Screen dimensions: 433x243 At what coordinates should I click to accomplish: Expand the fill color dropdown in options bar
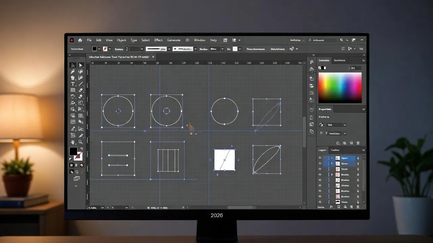point(99,49)
